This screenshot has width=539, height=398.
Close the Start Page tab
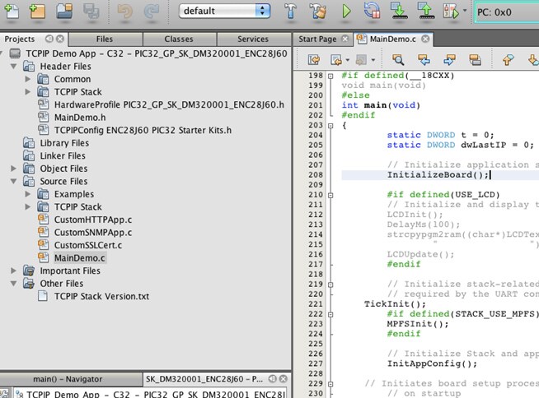(344, 39)
